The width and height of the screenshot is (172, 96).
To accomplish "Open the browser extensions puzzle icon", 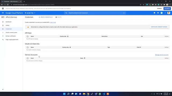I will pos(164,5).
